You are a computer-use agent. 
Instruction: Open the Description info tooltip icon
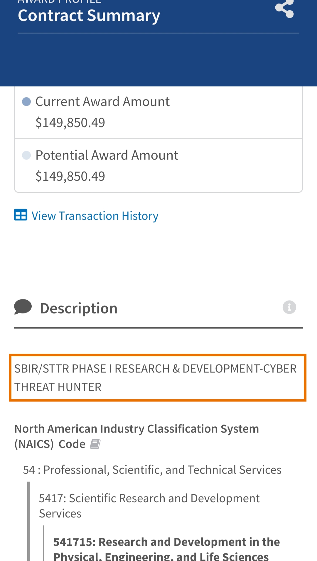[289, 307]
